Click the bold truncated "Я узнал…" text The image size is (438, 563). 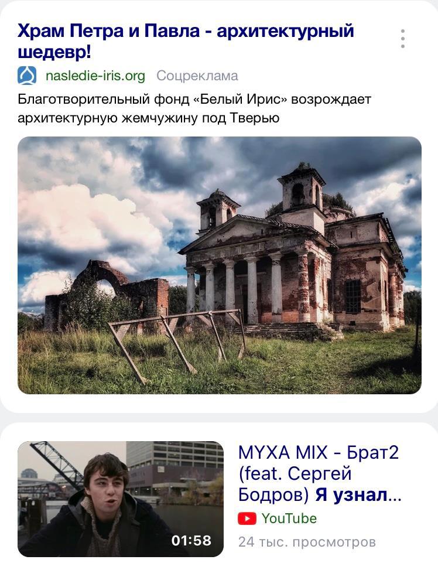[x=358, y=495]
